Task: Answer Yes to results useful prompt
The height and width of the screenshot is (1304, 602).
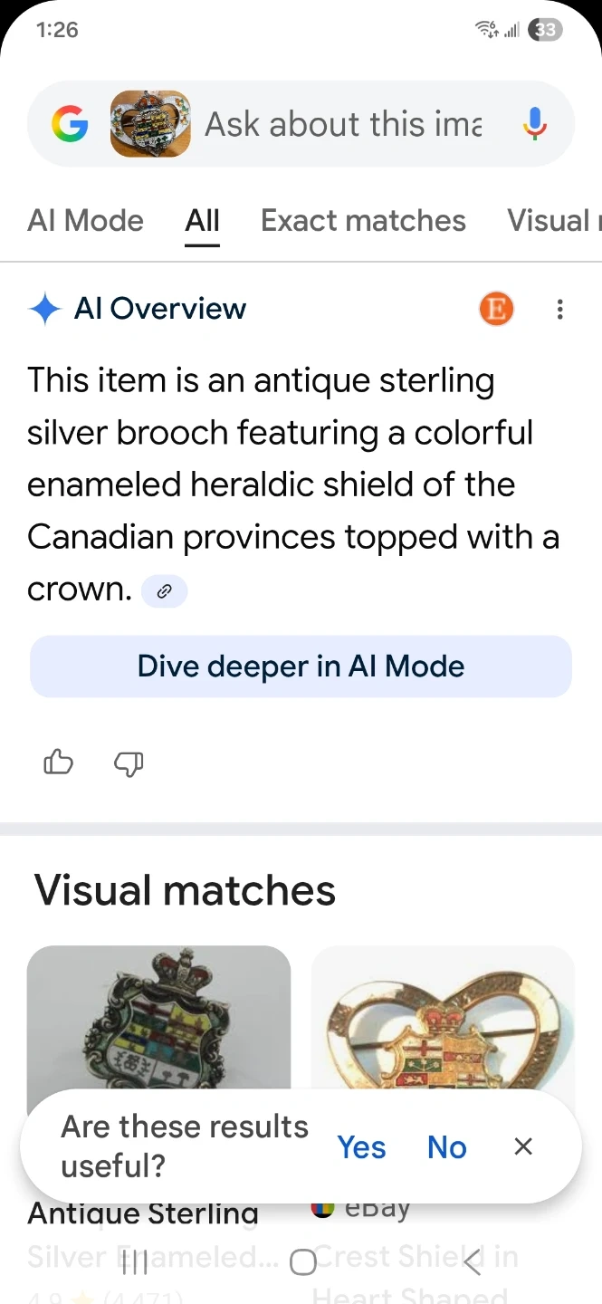Action: click(x=361, y=1147)
